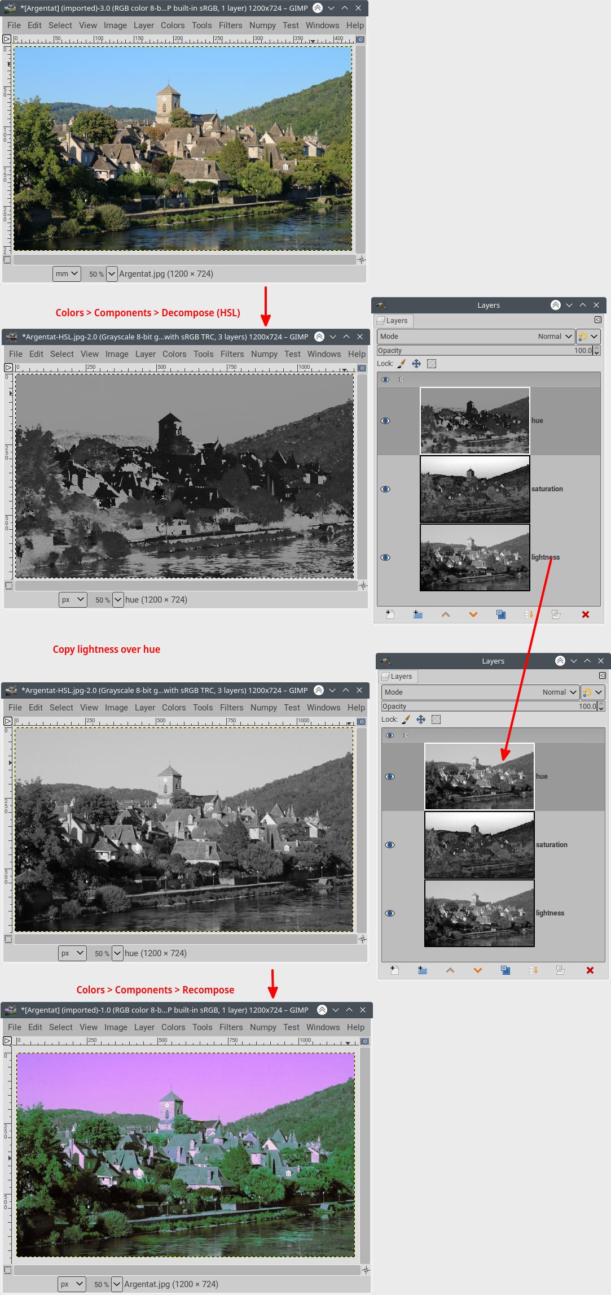
Task: Open Colors menu in Argentat -3.0 window
Action: [173, 25]
